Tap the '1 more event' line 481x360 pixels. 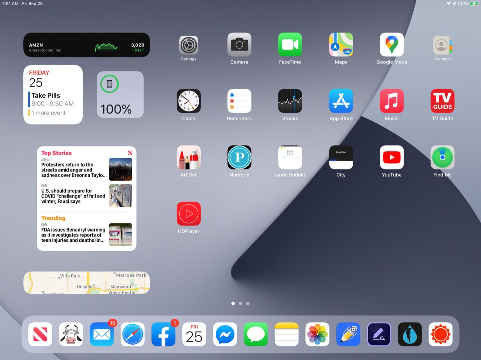tap(47, 113)
